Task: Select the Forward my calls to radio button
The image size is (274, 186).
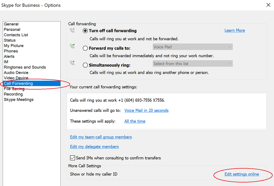Action: point(85,48)
